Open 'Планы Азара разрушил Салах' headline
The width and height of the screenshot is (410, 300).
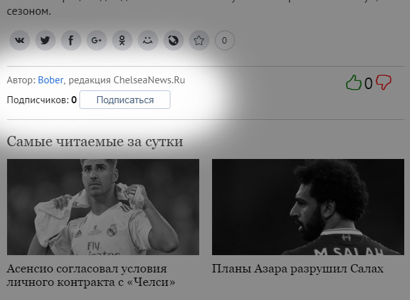[x=297, y=269]
